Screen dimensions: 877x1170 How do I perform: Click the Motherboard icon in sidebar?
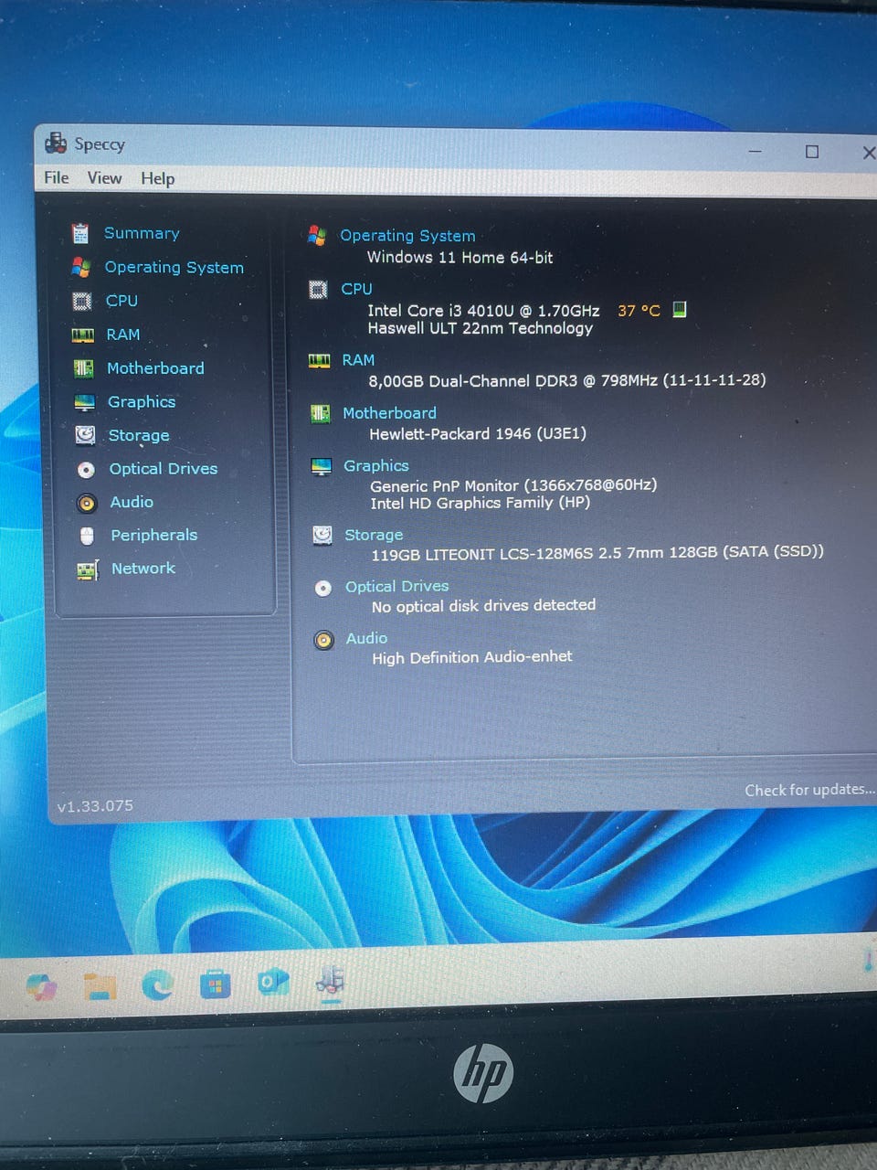click(84, 368)
